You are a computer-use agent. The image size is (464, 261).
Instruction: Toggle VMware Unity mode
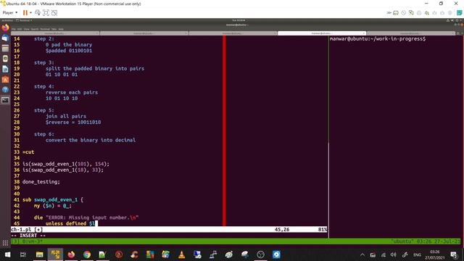(x=54, y=13)
